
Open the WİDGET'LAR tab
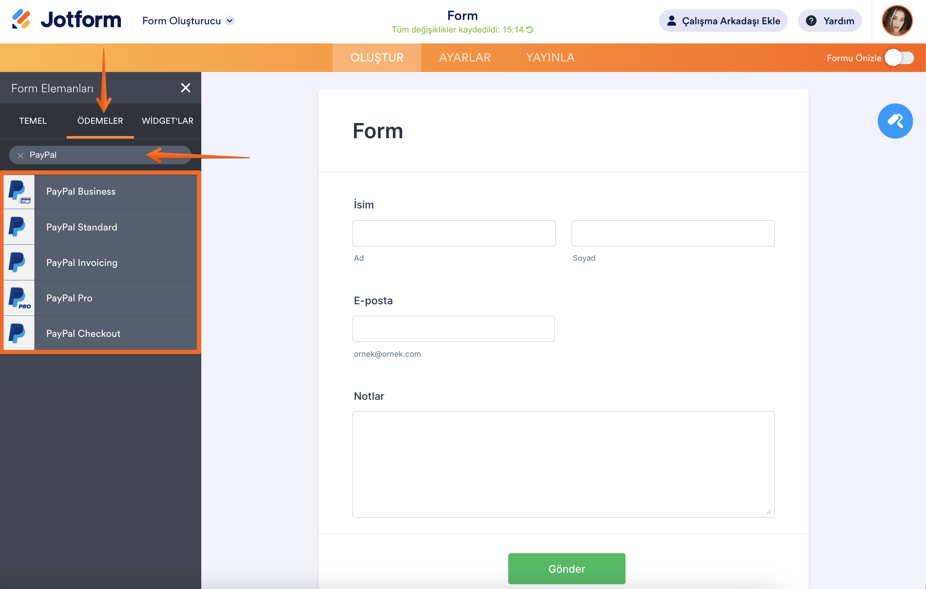click(x=167, y=120)
